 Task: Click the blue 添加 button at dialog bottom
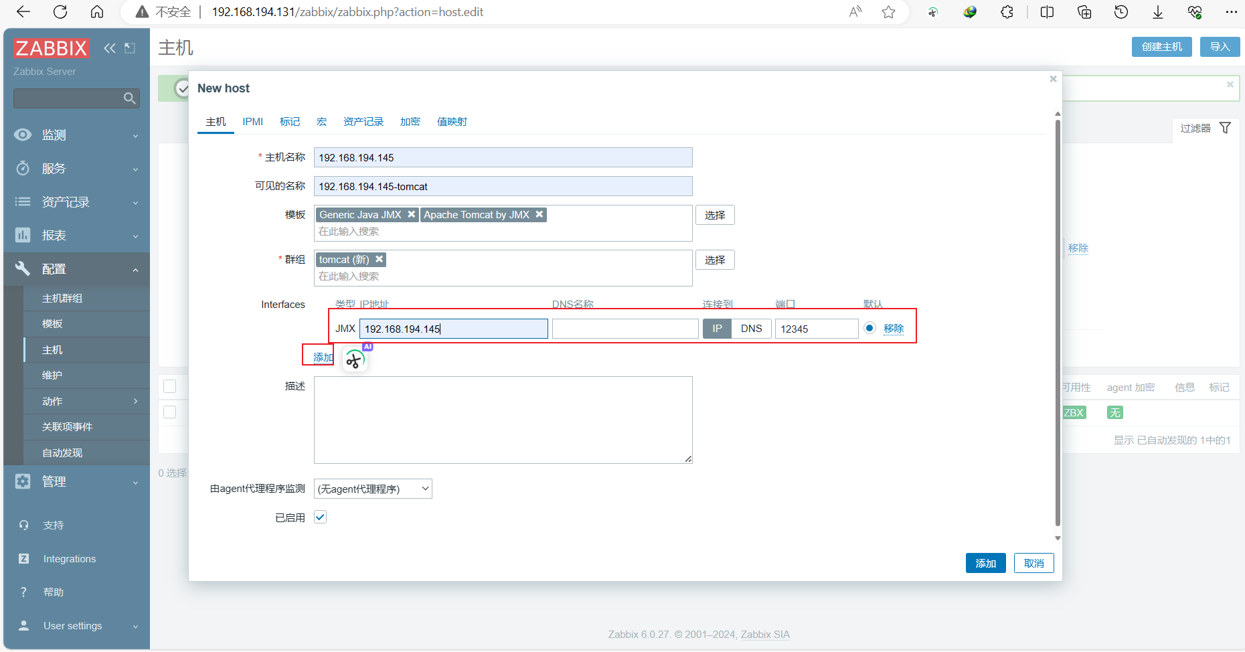[985, 563]
